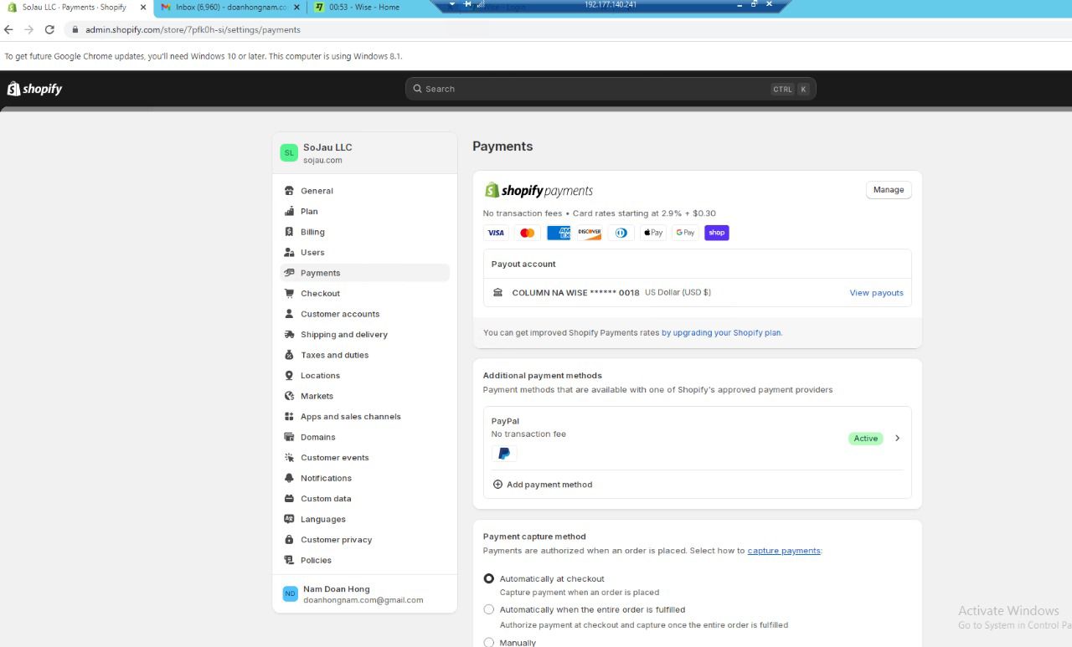Click the Active status badge for PayPal

(866, 439)
